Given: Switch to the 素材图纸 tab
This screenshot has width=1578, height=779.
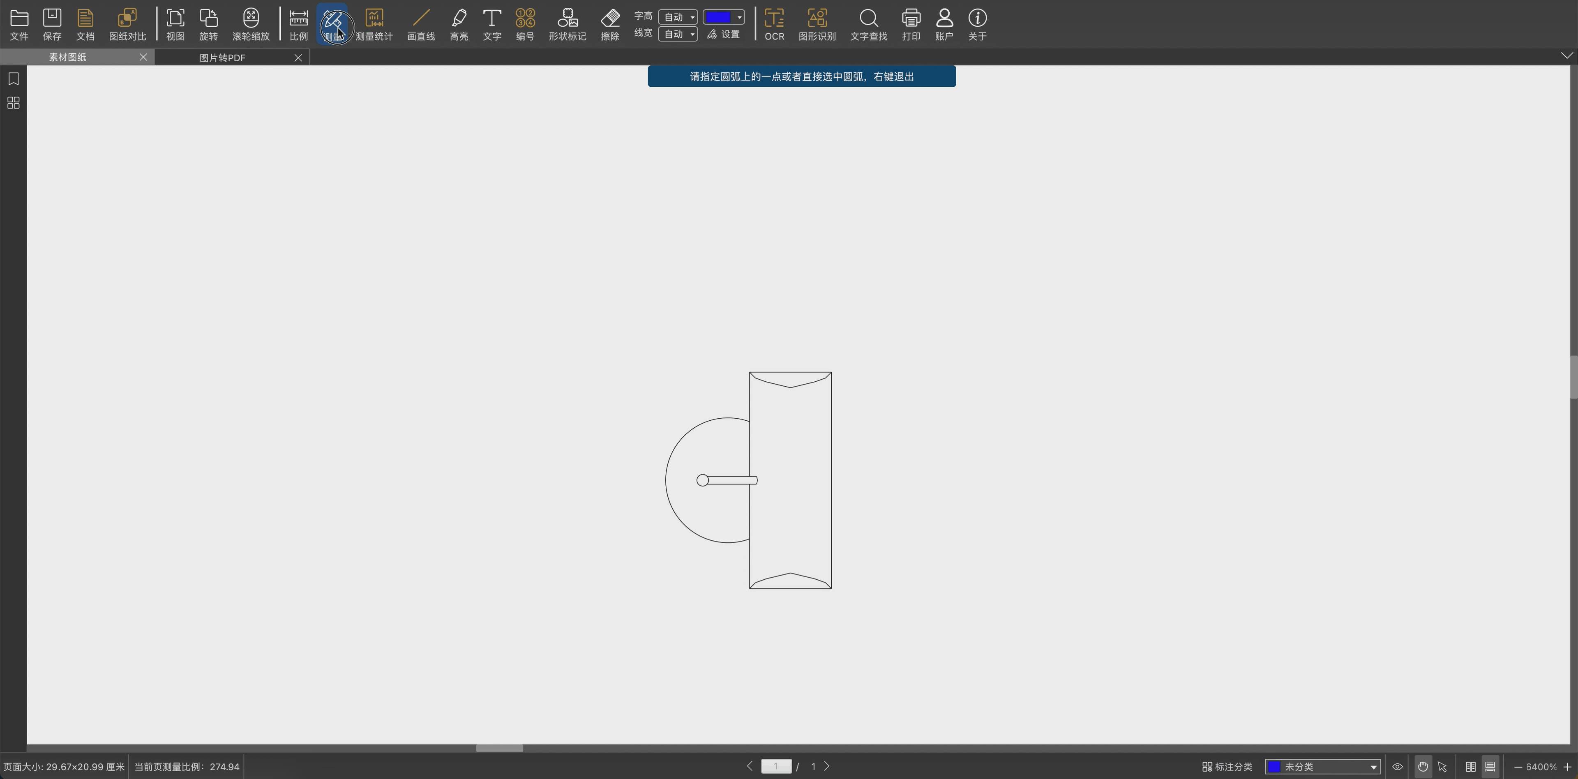Looking at the screenshot, I should [67, 58].
